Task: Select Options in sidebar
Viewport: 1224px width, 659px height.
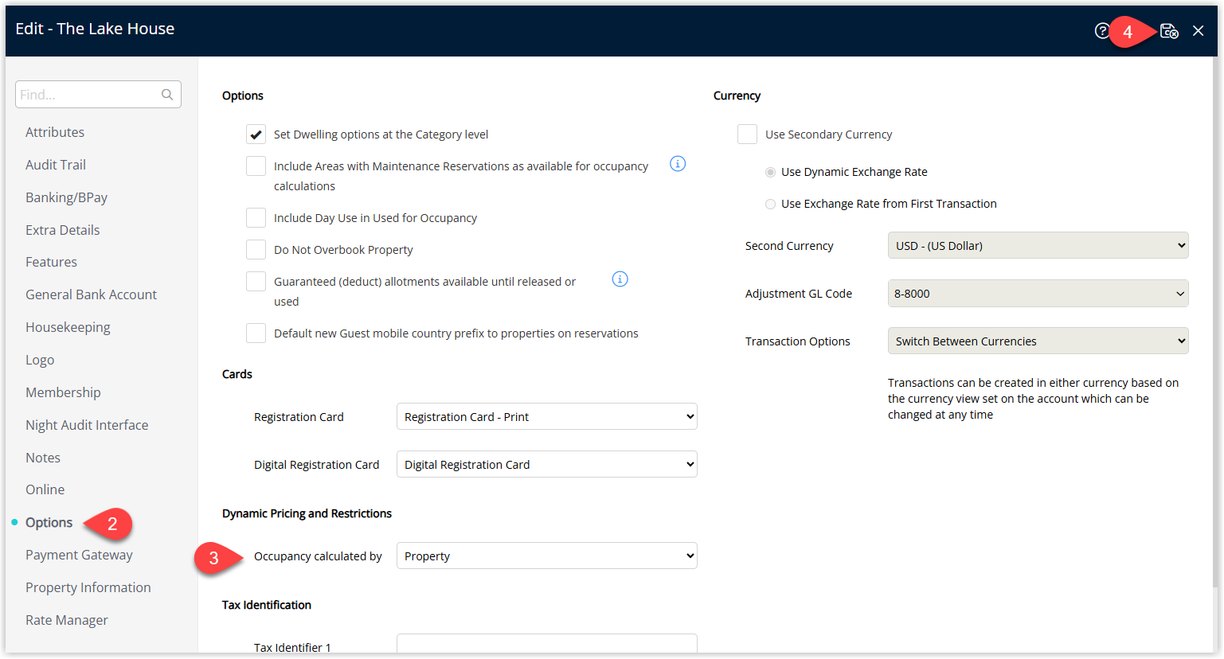Action: (x=49, y=522)
